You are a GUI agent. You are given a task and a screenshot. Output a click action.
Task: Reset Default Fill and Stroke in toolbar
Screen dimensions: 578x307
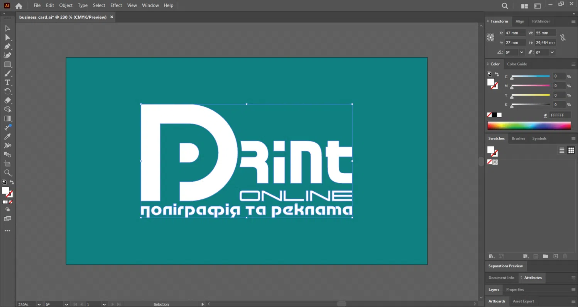coord(4,182)
